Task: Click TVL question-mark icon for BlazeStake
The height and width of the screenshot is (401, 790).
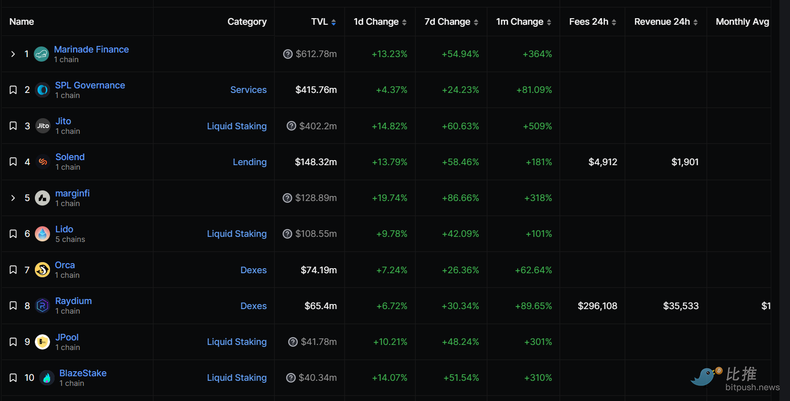Action: (x=291, y=378)
